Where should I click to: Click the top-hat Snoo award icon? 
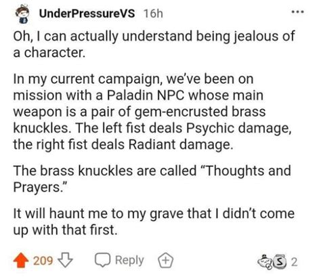point(265,261)
